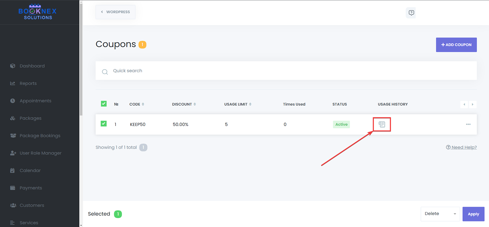Open the three-dot actions menu for KEEP50
This screenshot has width=489, height=227.
tap(468, 124)
